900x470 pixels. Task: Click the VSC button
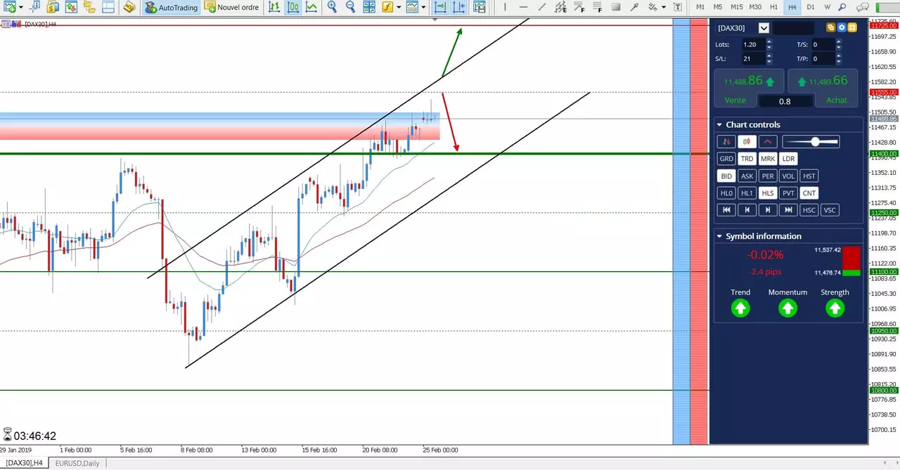tap(830, 210)
